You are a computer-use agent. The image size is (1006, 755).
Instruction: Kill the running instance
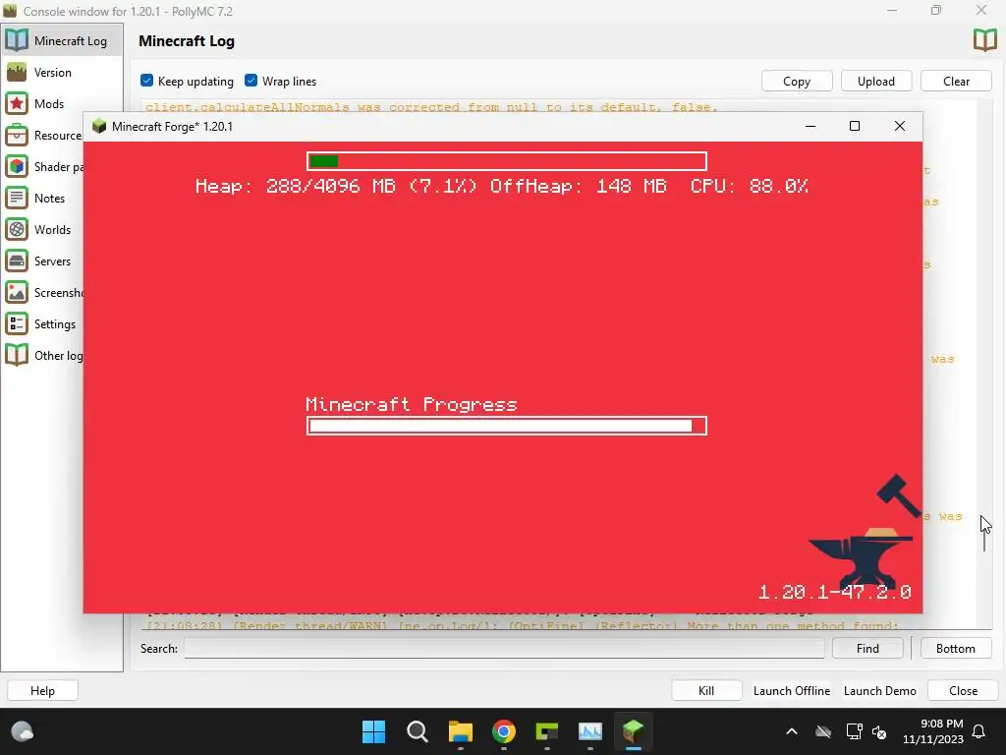(x=706, y=691)
